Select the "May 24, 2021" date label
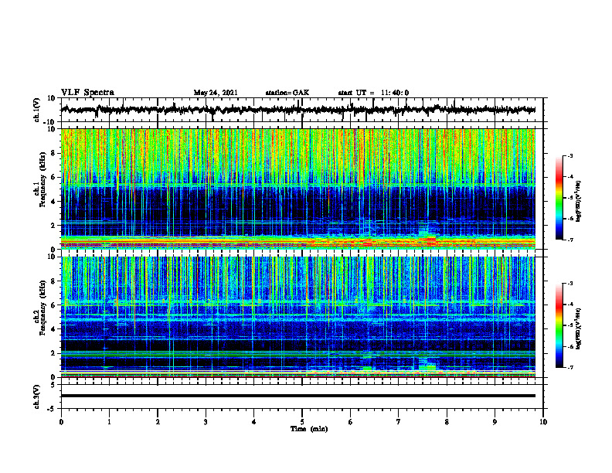The height and width of the screenshot is (473, 612). [216, 93]
